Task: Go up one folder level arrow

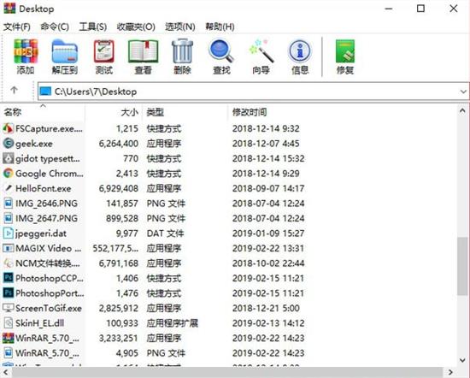Action: point(14,90)
